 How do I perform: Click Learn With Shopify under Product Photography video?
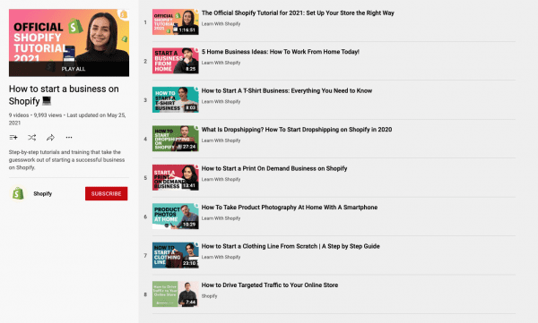(x=221, y=218)
